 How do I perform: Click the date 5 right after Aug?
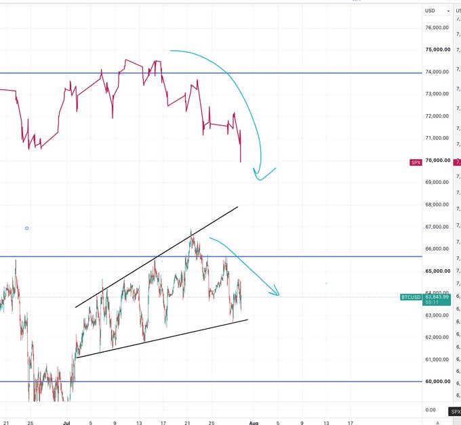click(278, 423)
